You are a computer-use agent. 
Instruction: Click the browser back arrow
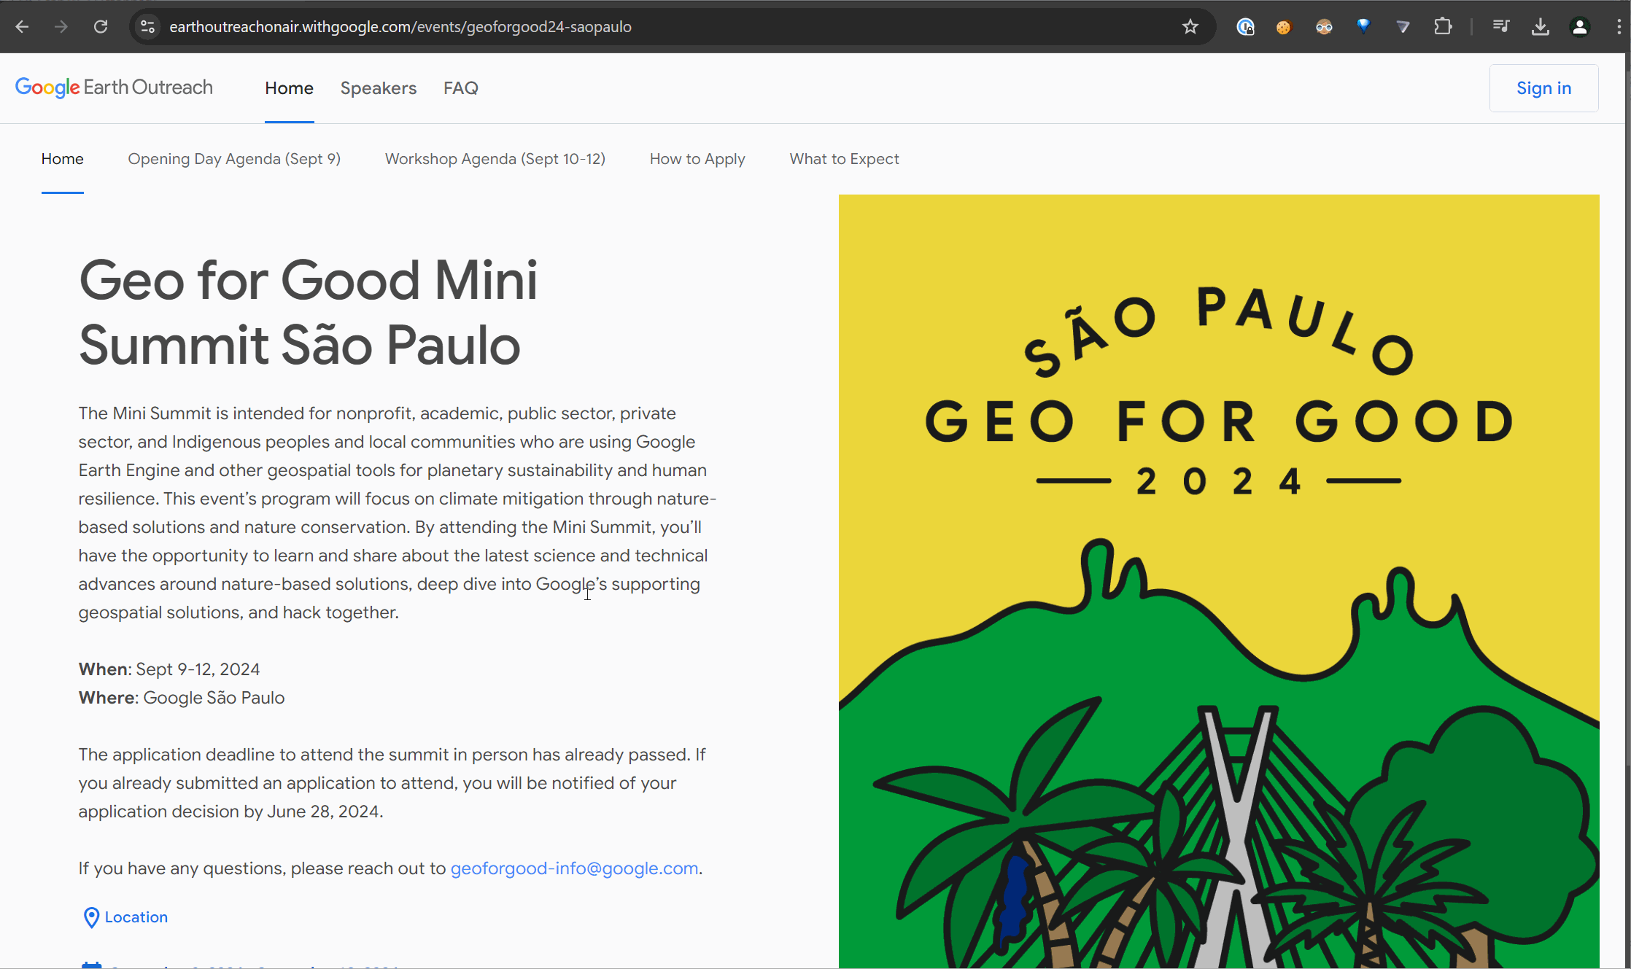pos(22,27)
